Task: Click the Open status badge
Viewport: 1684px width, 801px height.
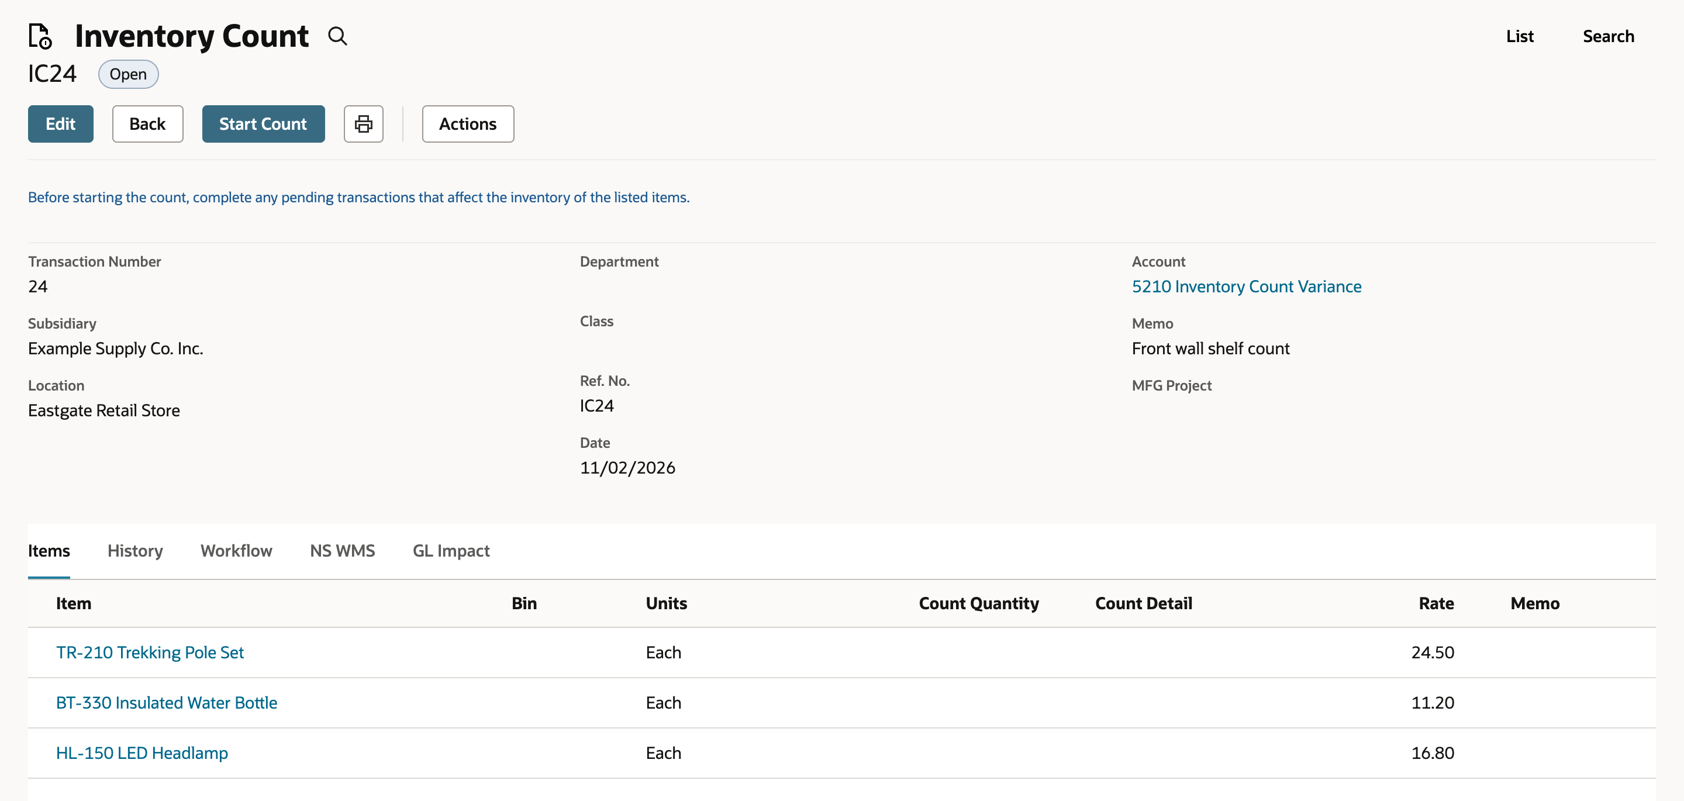Action: (x=128, y=74)
